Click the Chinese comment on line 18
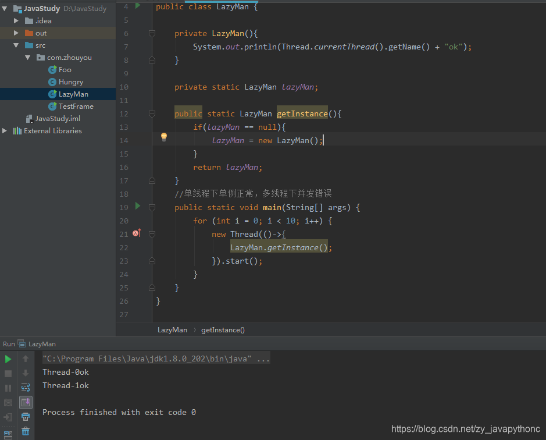Image resolution: width=546 pixels, height=440 pixels. (253, 193)
